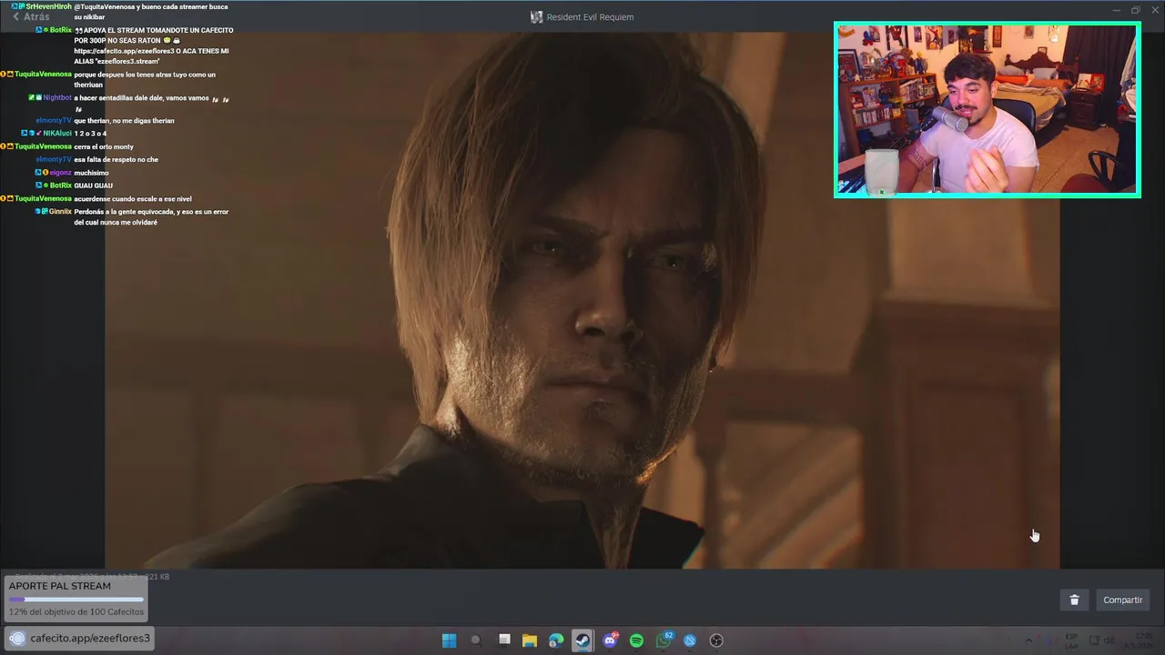Click the message 'esa falta de respeto no che'
The image size is (1165, 655).
pos(116,159)
